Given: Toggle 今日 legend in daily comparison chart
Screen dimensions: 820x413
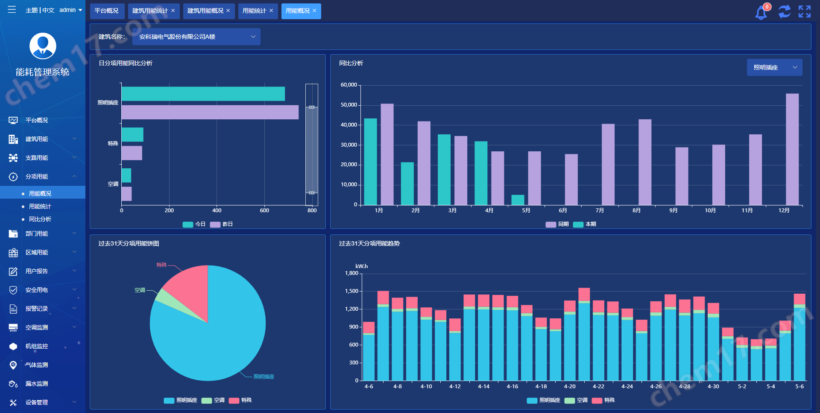Looking at the screenshot, I should pyautogui.click(x=194, y=224).
